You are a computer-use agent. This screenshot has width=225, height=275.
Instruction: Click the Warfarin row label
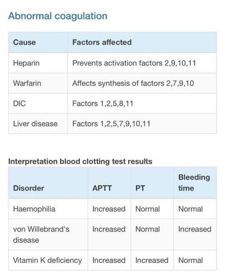(x=27, y=83)
